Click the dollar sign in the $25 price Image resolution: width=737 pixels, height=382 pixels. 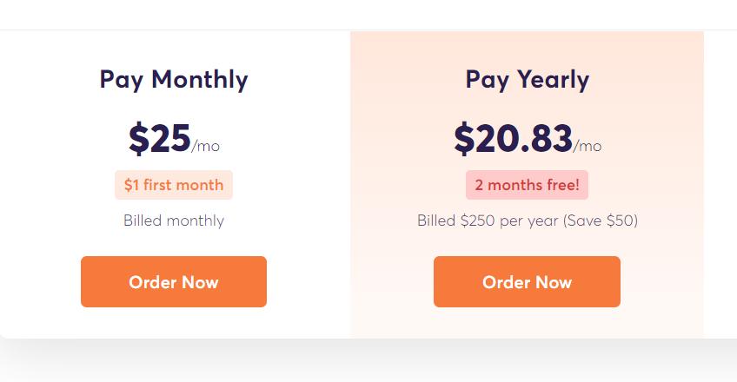pyautogui.click(x=138, y=139)
